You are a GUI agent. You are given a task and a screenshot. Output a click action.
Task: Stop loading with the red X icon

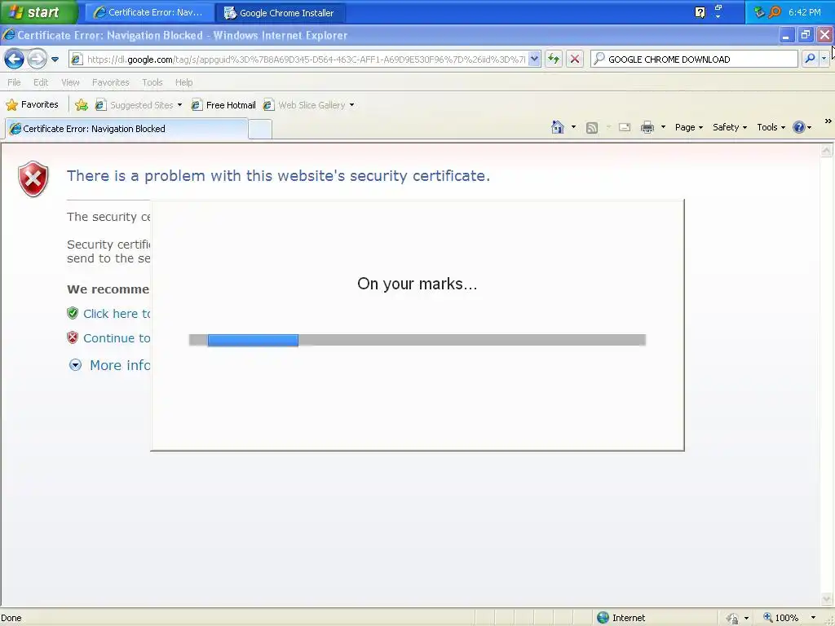pyautogui.click(x=575, y=59)
